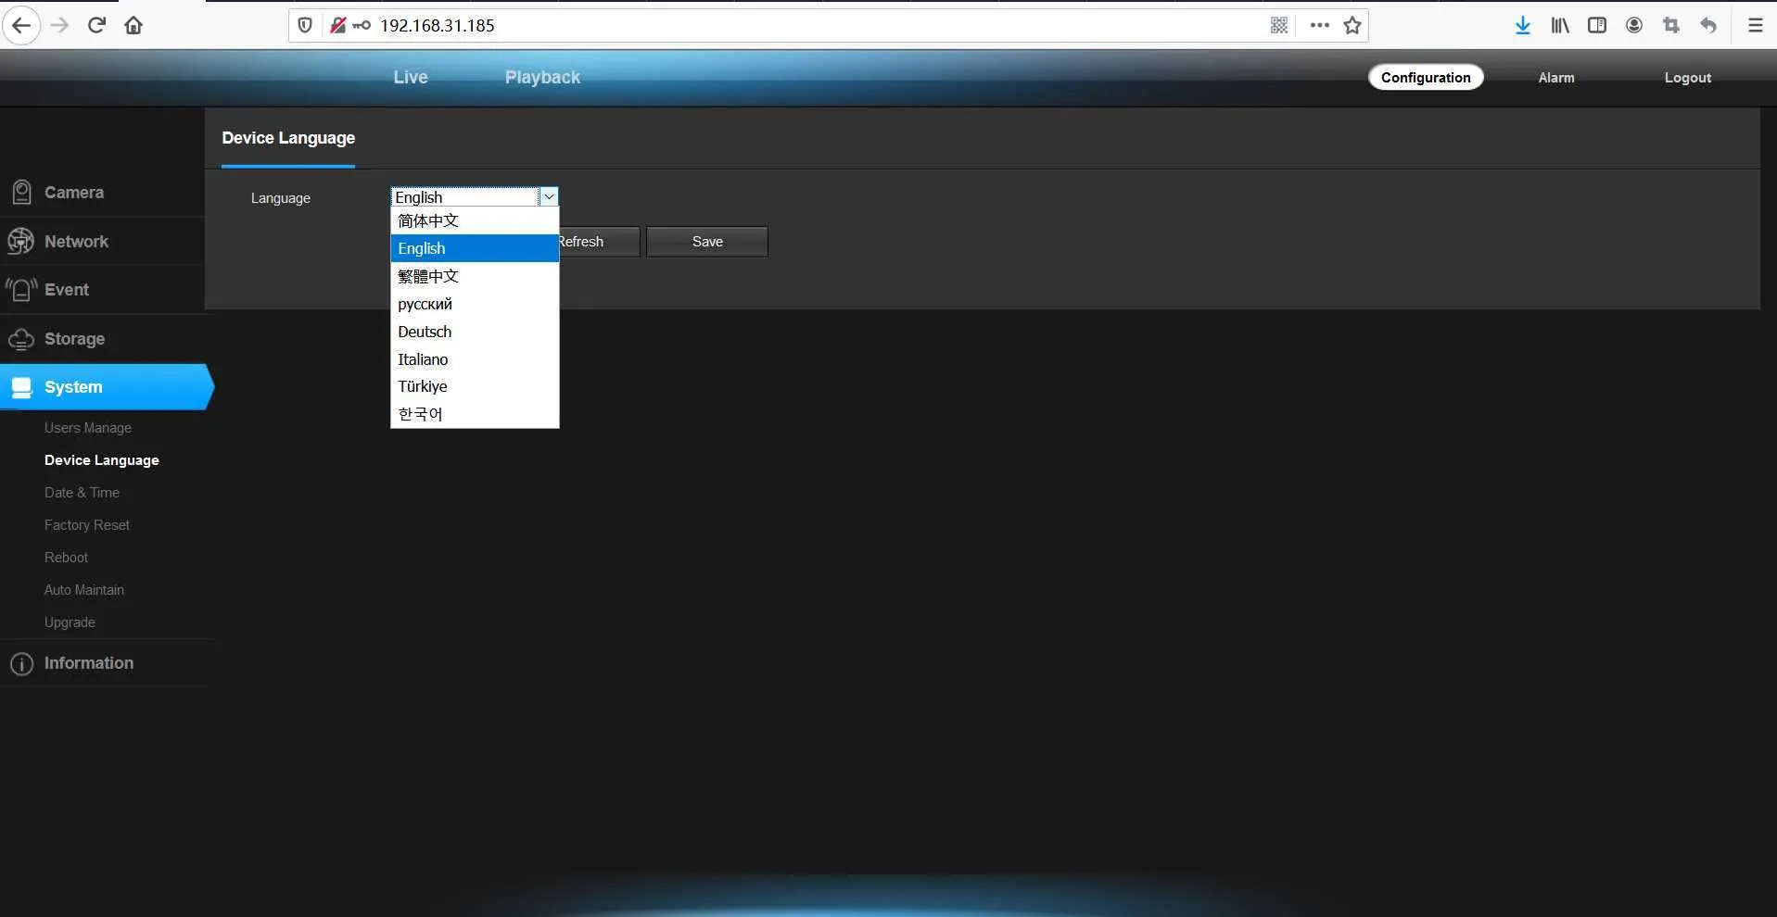Click the browser forward arrow

59,25
